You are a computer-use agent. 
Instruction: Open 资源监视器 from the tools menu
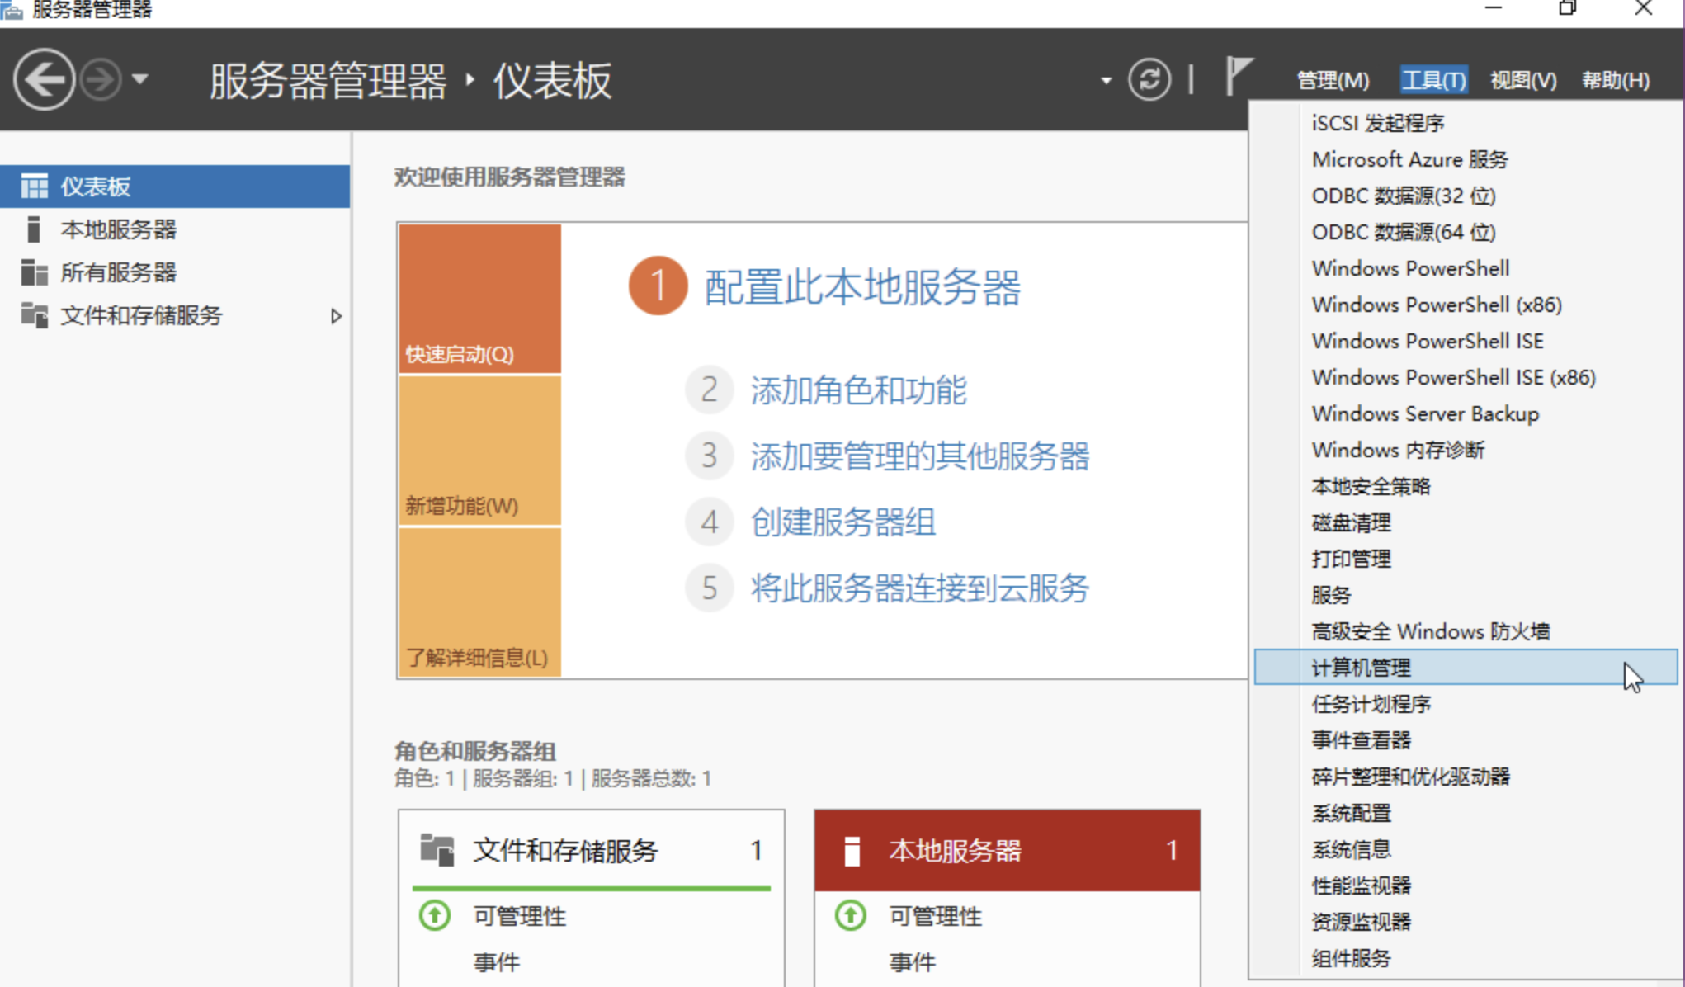[x=1466, y=922]
